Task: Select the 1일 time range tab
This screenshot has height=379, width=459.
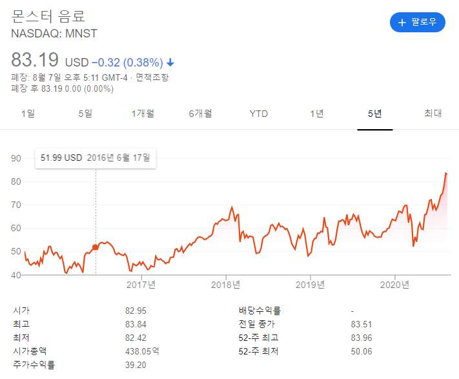Action: coord(28,114)
